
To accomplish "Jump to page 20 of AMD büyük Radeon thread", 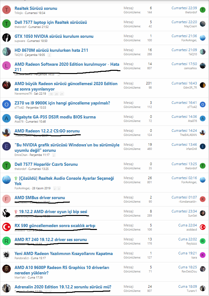I will pos(56,94).
